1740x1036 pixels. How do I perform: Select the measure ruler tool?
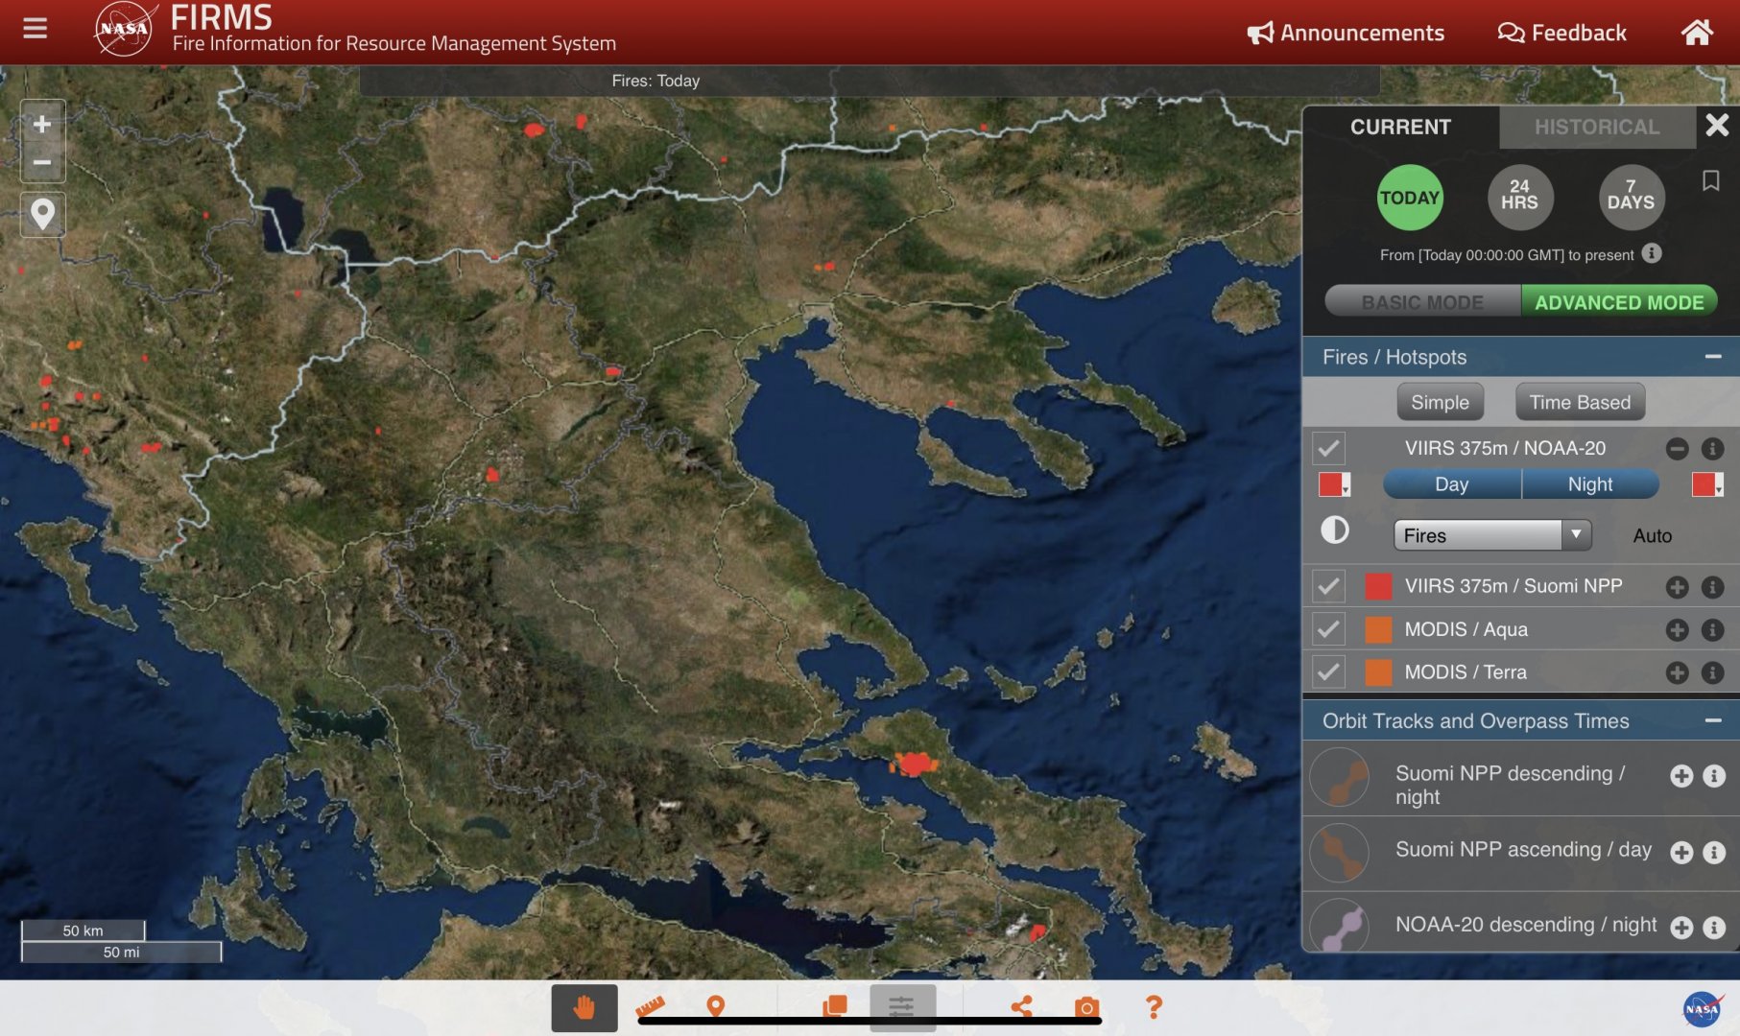651,1006
